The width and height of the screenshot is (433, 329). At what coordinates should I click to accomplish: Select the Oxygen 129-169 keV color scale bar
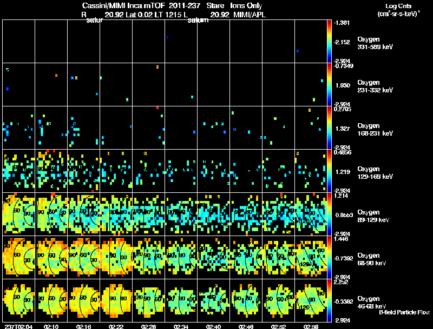pos(329,171)
